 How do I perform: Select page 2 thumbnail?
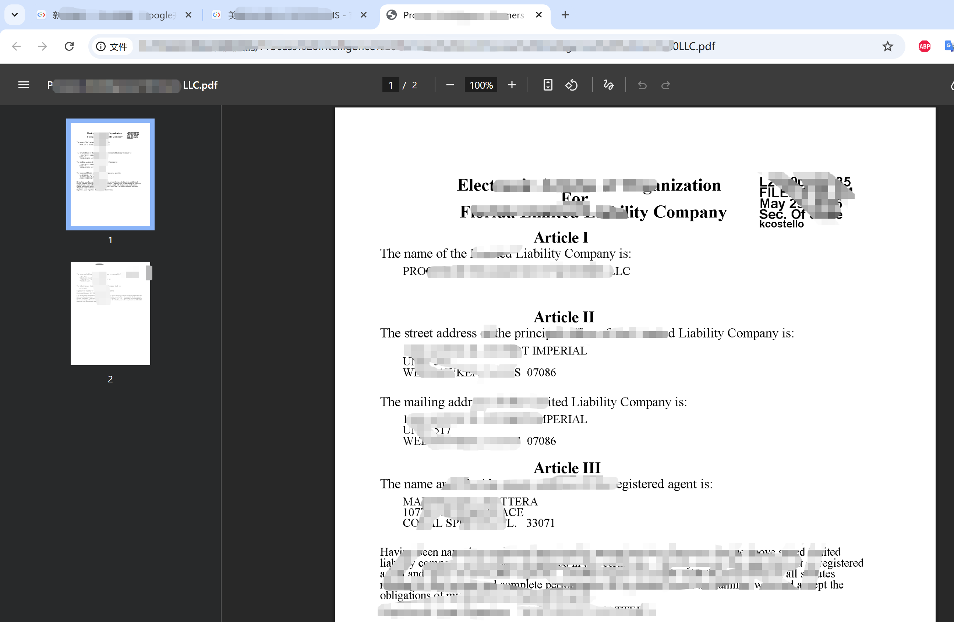tap(110, 314)
